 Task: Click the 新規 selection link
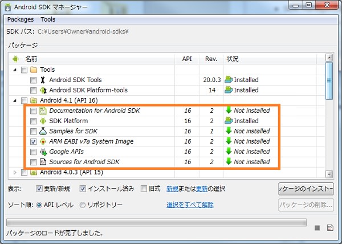pyautogui.click(x=172, y=189)
